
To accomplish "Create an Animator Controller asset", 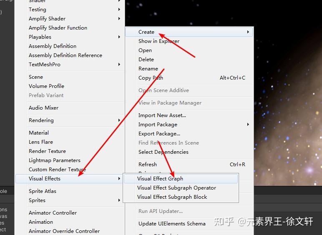I will click(x=70, y=212).
